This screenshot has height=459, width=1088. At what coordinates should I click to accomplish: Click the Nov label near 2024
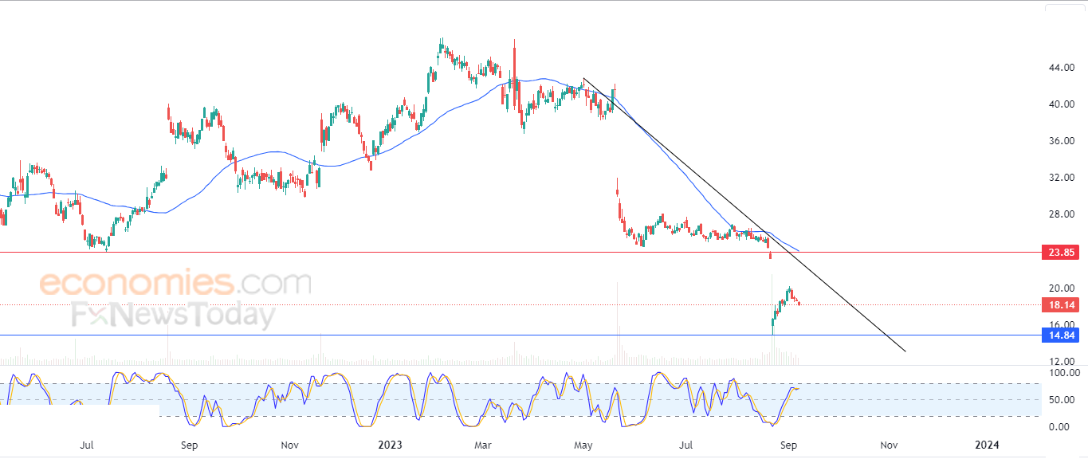890,445
